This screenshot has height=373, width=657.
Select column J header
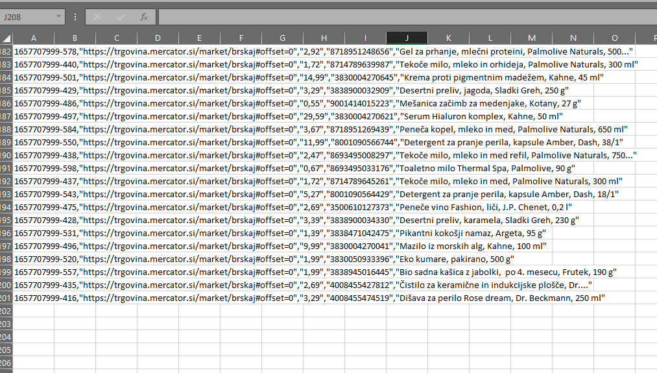coord(407,38)
